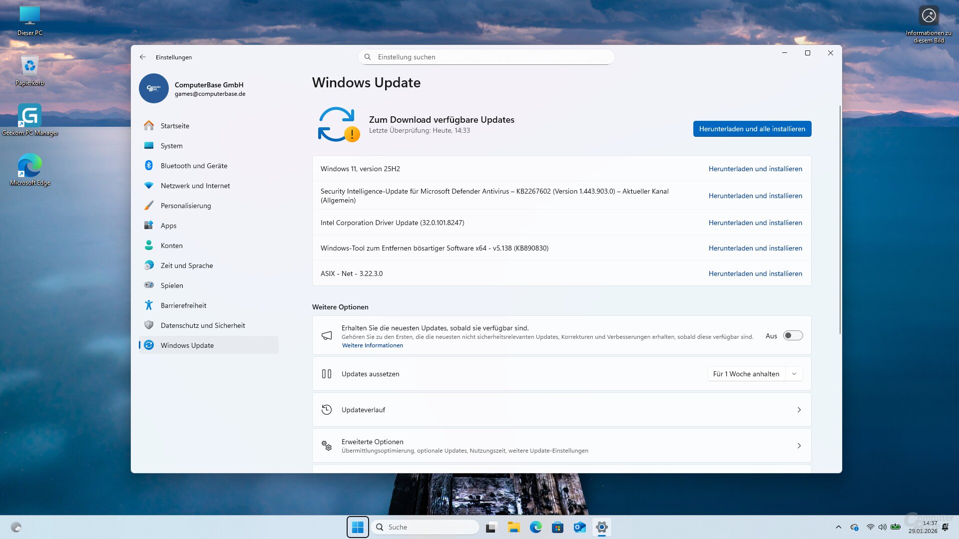959x539 pixels.
Task: Click the Zeit und Sprache clock icon
Action: (x=149, y=265)
